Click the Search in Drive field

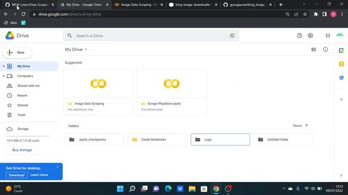tap(151, 36)
